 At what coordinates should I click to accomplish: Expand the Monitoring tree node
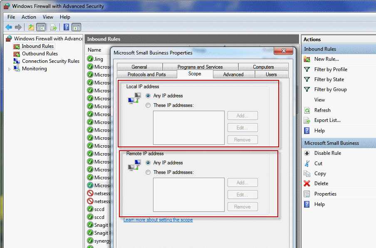(x=9, y=69)
